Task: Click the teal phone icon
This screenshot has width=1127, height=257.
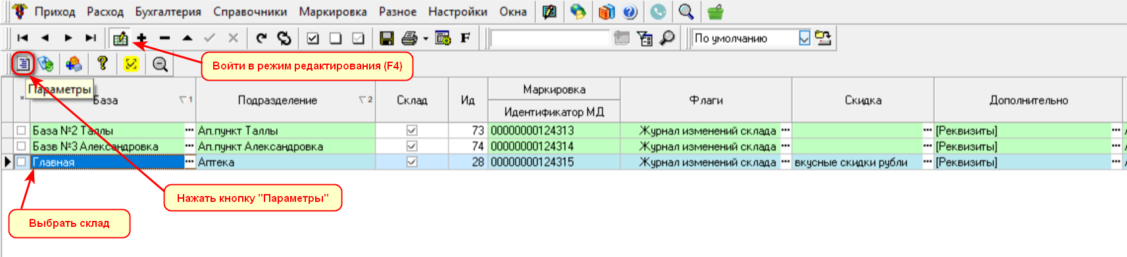Action: (658, 12)
